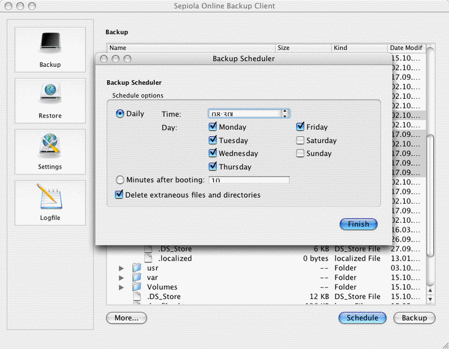Uncheck the Wednesday checkbox

pos(213,153)
